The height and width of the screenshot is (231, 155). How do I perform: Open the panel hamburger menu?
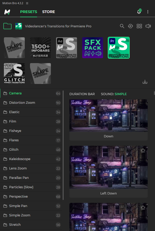pos(27,3)
